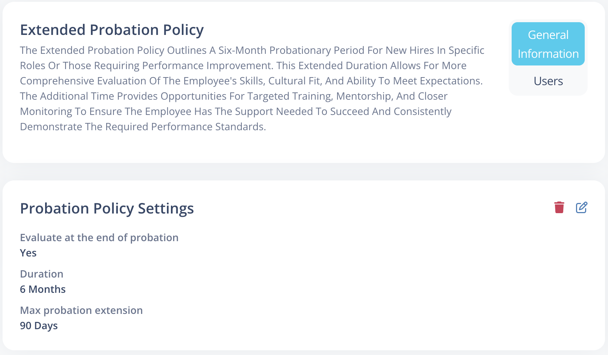
Task: Click the 'Evaluate at the end of probation' label
Action: tap(99, 238)
